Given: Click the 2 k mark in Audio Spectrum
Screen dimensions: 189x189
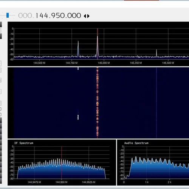Looking at the screenshot, I should pyautogui.click(x=169, y=182).
